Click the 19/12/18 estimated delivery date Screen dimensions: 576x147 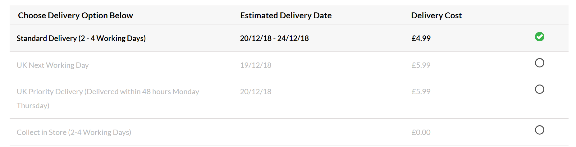(x=256, y=65)
